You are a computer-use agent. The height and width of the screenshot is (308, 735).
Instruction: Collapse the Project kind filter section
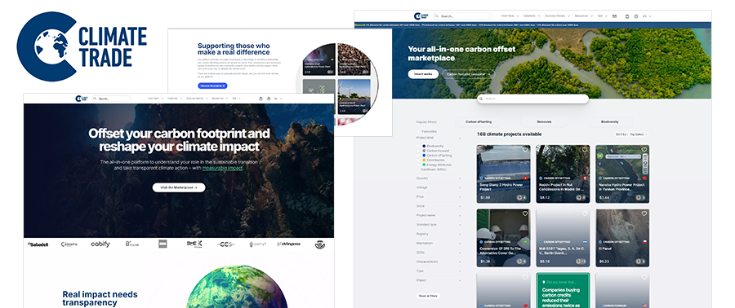click(x=460, y=139)
